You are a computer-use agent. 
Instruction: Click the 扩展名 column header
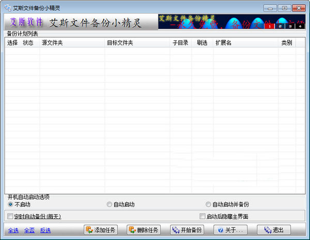click(246, 42)
